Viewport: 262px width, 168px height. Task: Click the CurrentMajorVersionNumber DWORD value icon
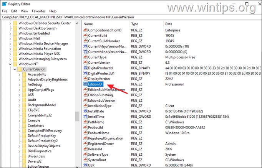point(85,46)
